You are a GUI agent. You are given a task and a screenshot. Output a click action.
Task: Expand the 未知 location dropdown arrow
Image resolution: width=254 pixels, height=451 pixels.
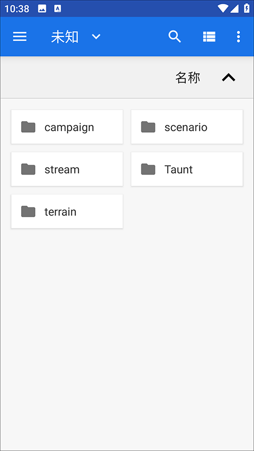96,37
